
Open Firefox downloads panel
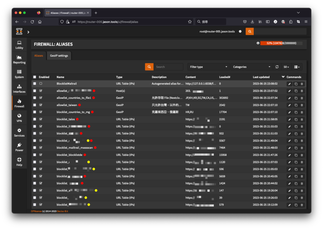(x=252, y=22)
